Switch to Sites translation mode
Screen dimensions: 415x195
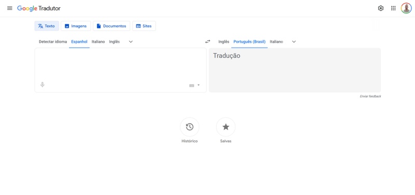pos(144,26)
